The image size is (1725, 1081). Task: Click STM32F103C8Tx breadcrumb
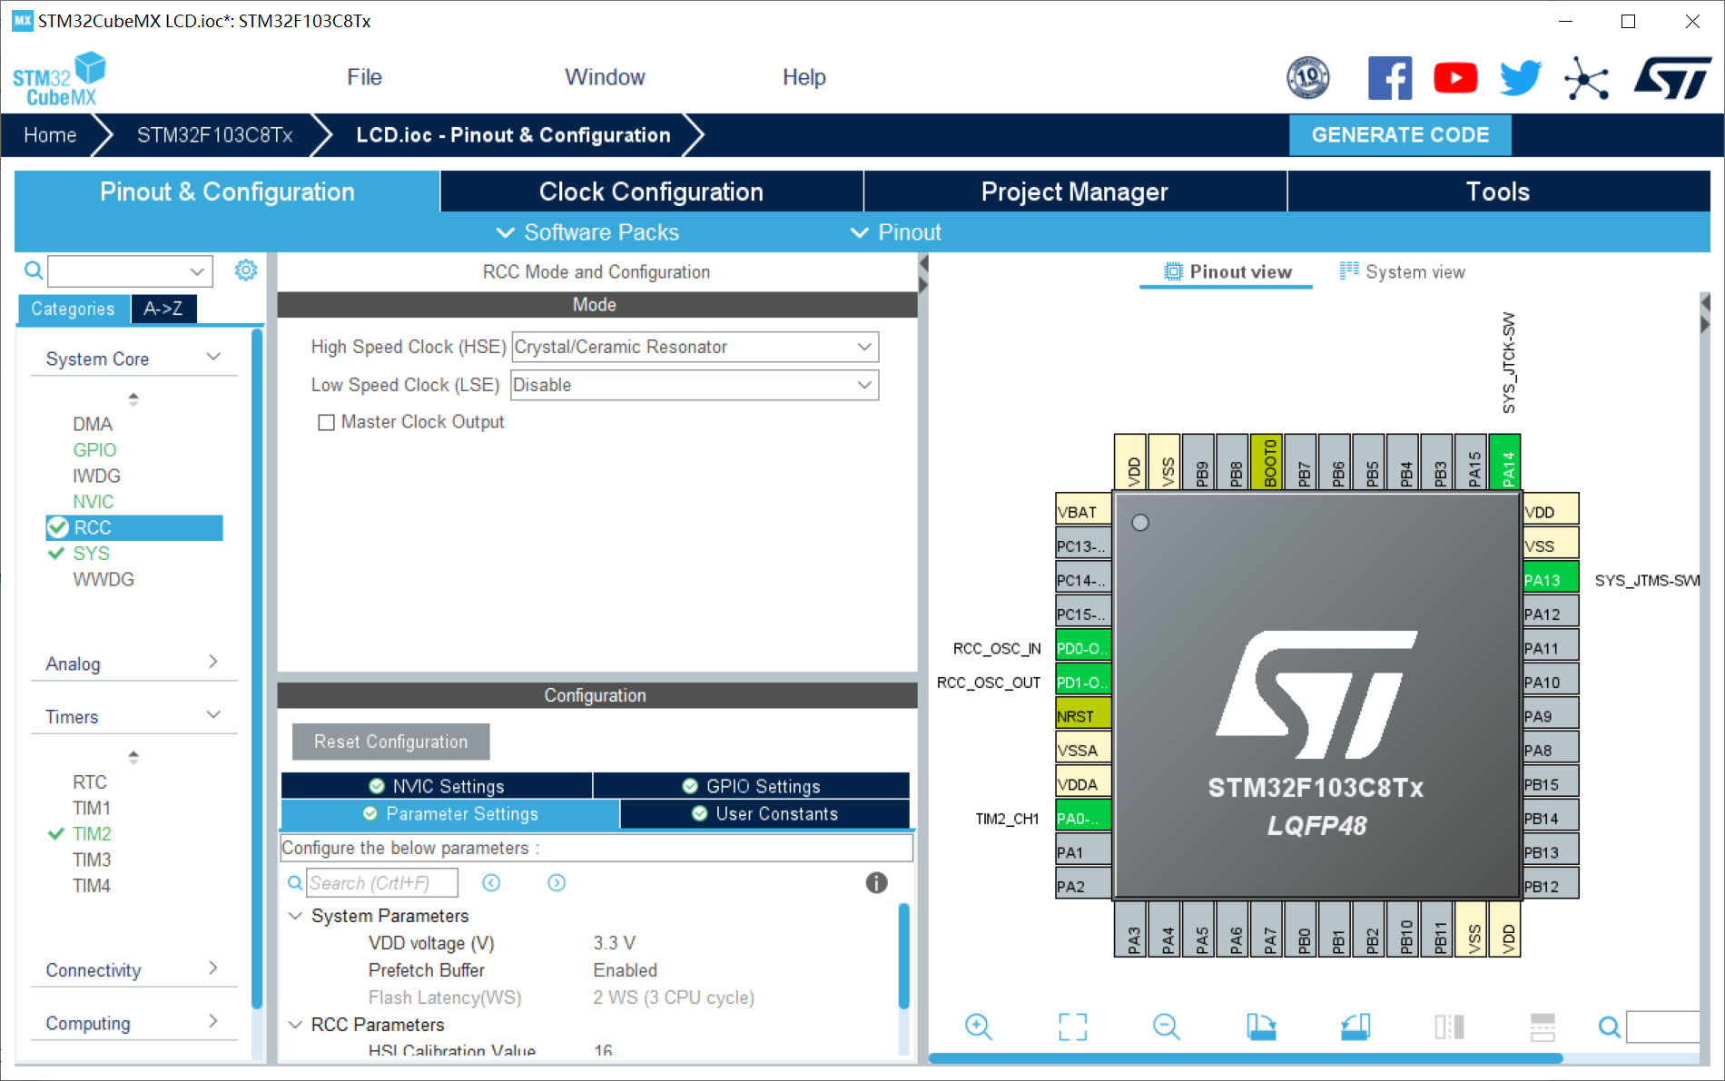(x=214, y=135)
